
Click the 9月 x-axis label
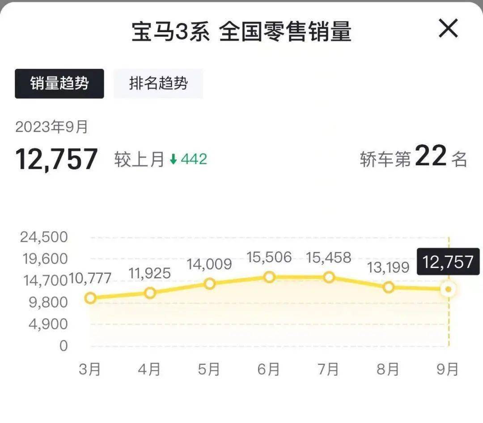[448, 369]
